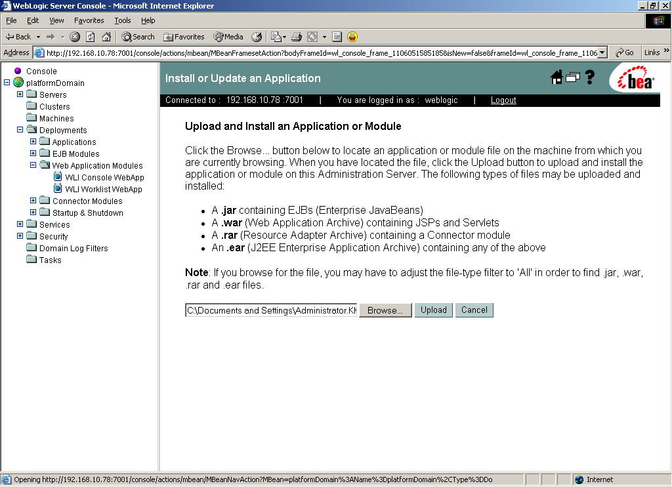Open console in new window icon

(572, 77)
